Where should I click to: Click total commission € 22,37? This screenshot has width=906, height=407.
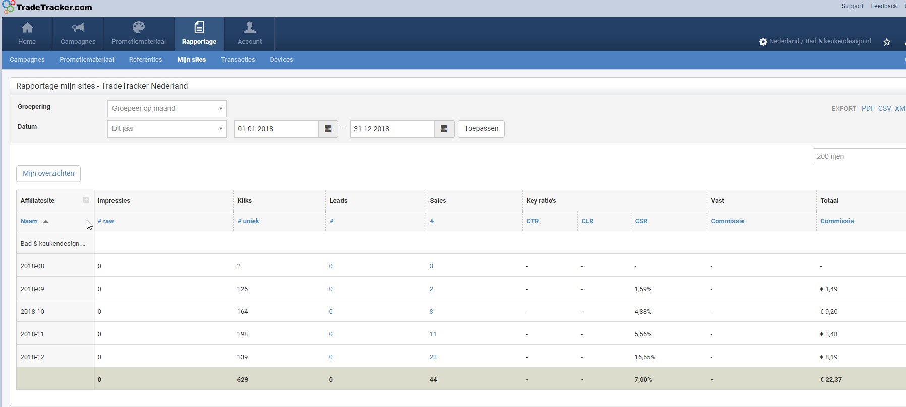click(831, 379)
